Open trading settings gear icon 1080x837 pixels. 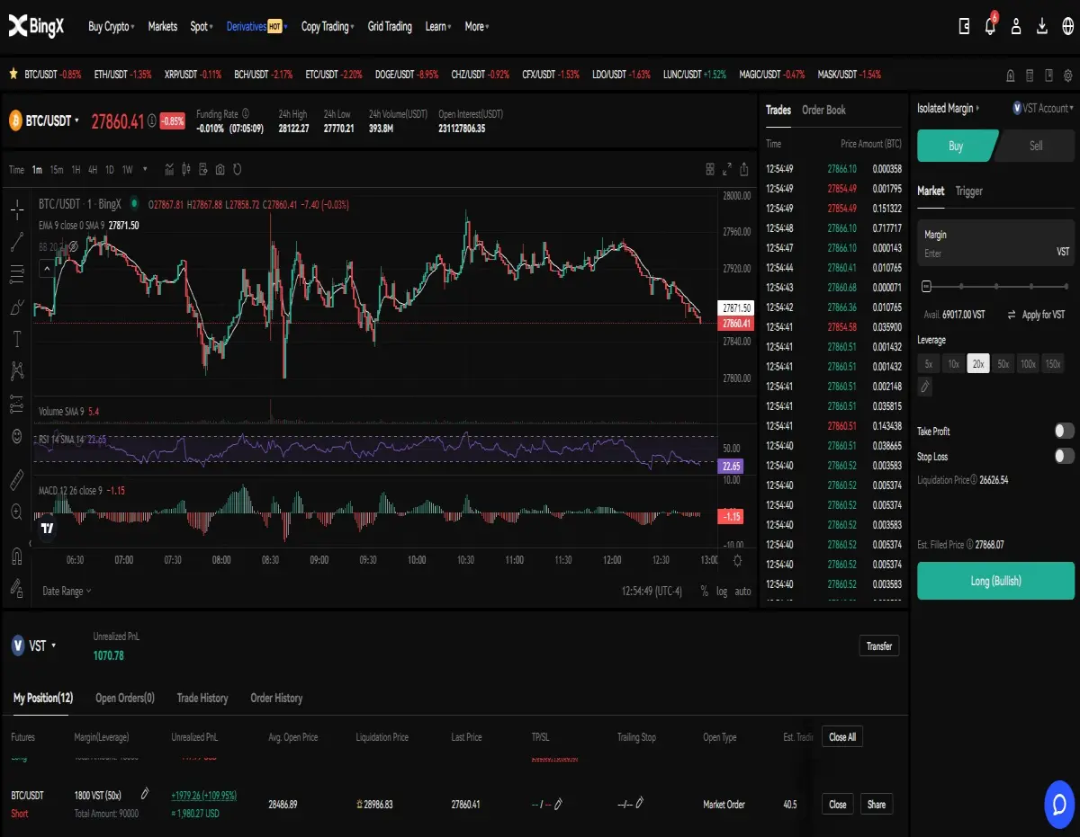pyautogui.click(x=1069, y=75)
